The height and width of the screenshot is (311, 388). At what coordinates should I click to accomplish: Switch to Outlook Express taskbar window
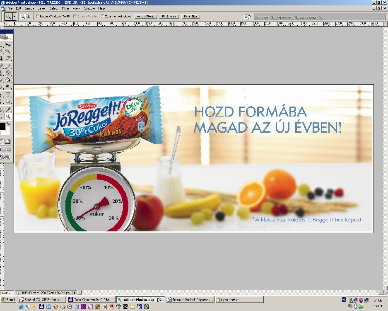click(x=190, y=300)
